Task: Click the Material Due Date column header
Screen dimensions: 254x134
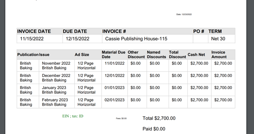Action: pos(113,54)
